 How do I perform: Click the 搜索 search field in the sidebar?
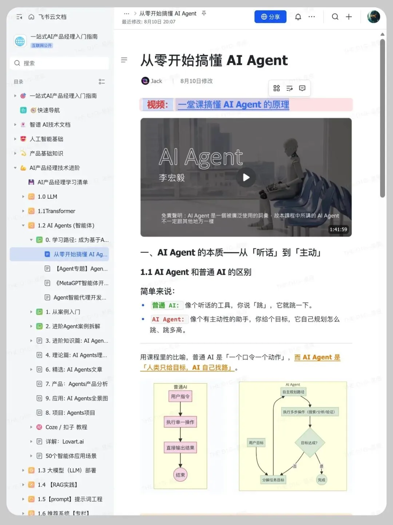click(x=59, y=63)
